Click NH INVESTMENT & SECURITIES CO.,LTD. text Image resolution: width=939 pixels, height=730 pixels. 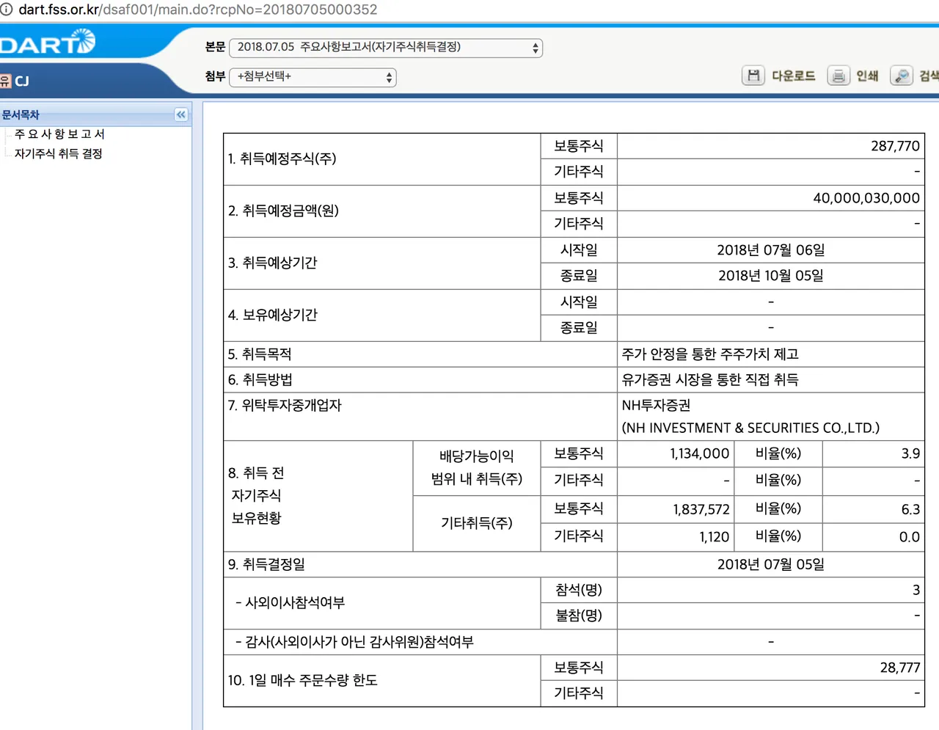point(750,428)
